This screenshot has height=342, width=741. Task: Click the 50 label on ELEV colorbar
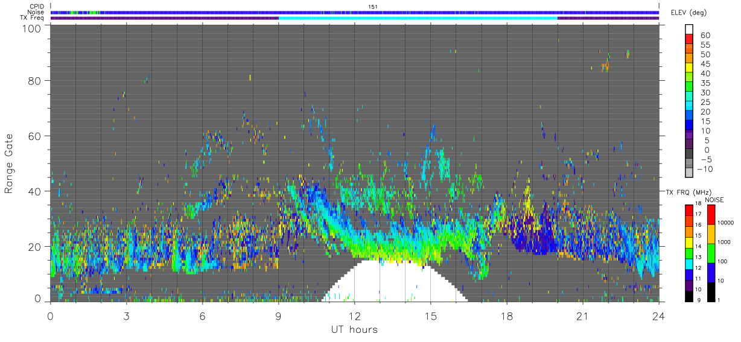coord(705,55)
